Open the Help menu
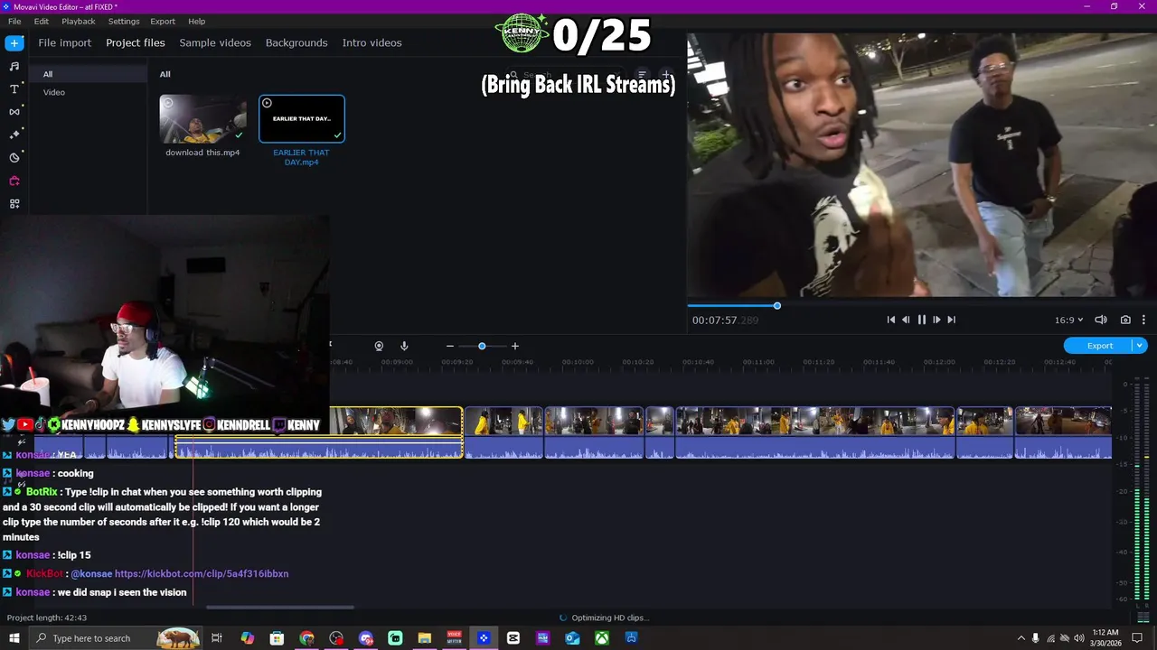Screen dimensions: 1157x650 pos(197,21)
